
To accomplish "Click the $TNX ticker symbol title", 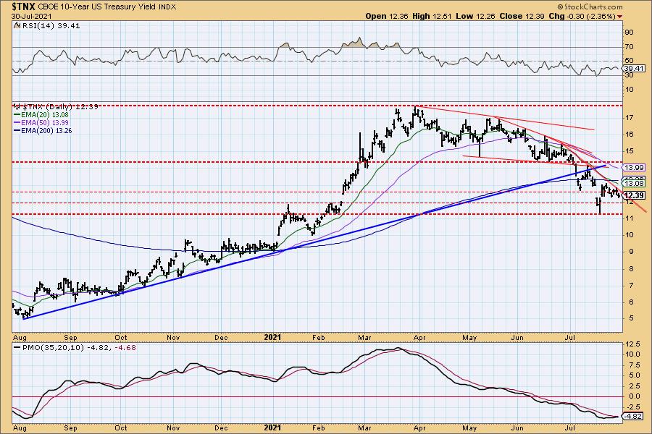I will (24, 7).
